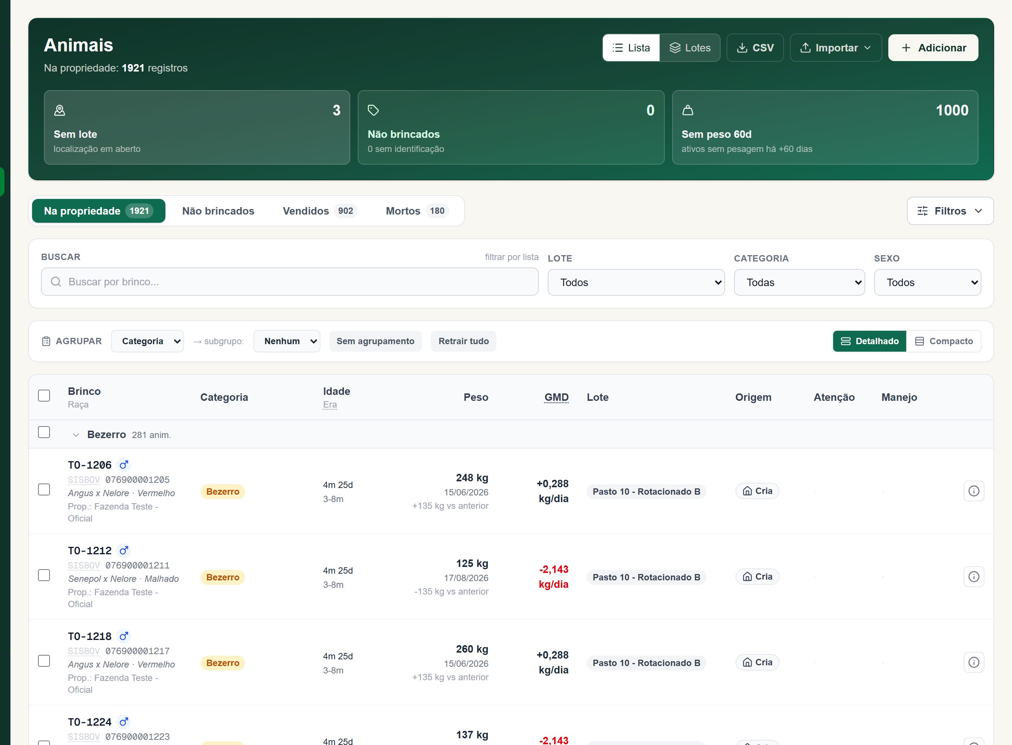Click the GMD column header
This screenshot has height=745, width=1012.
pyautogui.click(x=556, y=397)
